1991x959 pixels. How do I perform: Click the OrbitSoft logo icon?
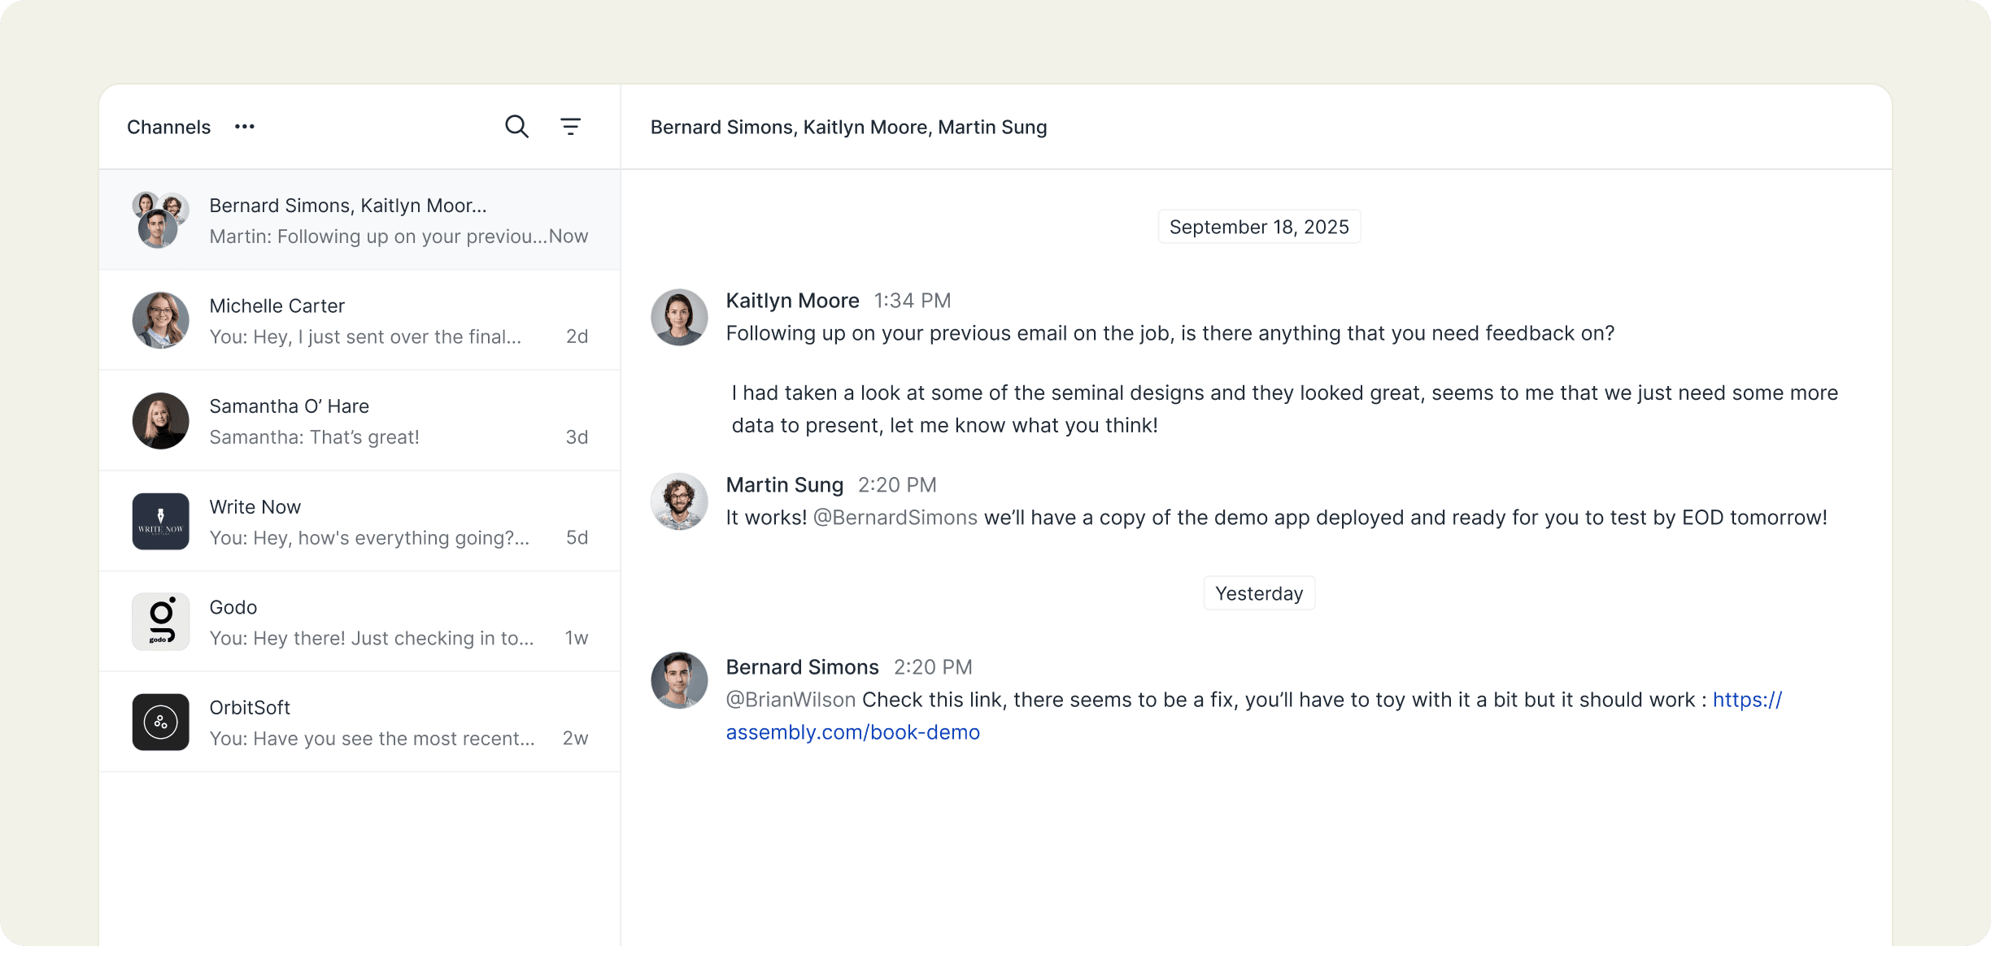coord(161,722)
